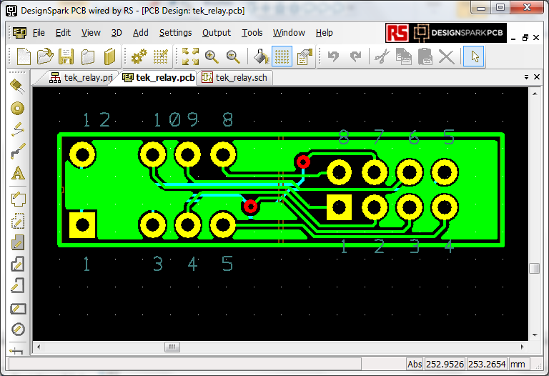The width and height of the screenshot is (549, 376).
Task: Toggle the grid display button
Action: (x=283, y=56)
